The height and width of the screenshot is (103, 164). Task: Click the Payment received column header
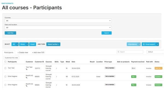coord(138,62)
